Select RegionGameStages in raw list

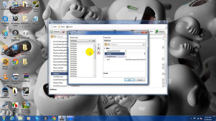(60, 65)
